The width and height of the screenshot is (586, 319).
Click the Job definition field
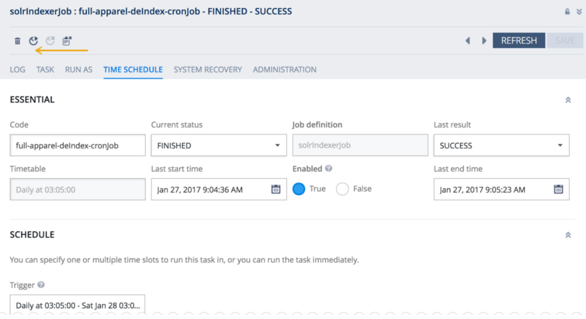pyautogui.click(x=360, y=145)
